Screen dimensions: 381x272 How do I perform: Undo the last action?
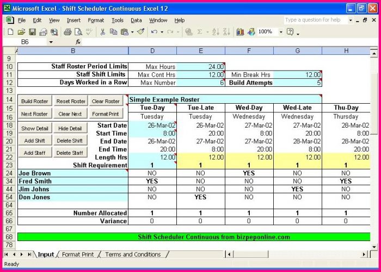click(x=154, y=31)
